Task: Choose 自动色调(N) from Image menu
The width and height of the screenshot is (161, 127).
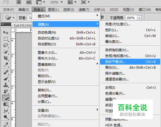Action: click(66, 32)
